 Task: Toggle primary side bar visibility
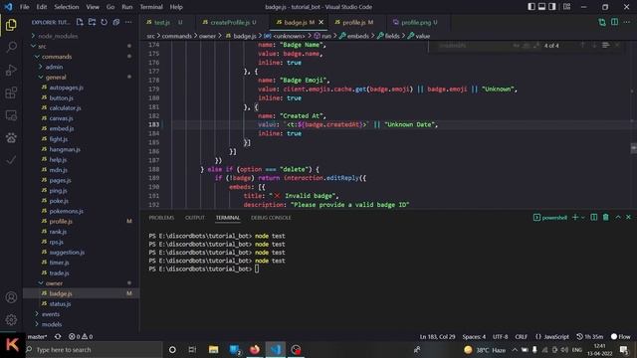click(x=531, y=7)
